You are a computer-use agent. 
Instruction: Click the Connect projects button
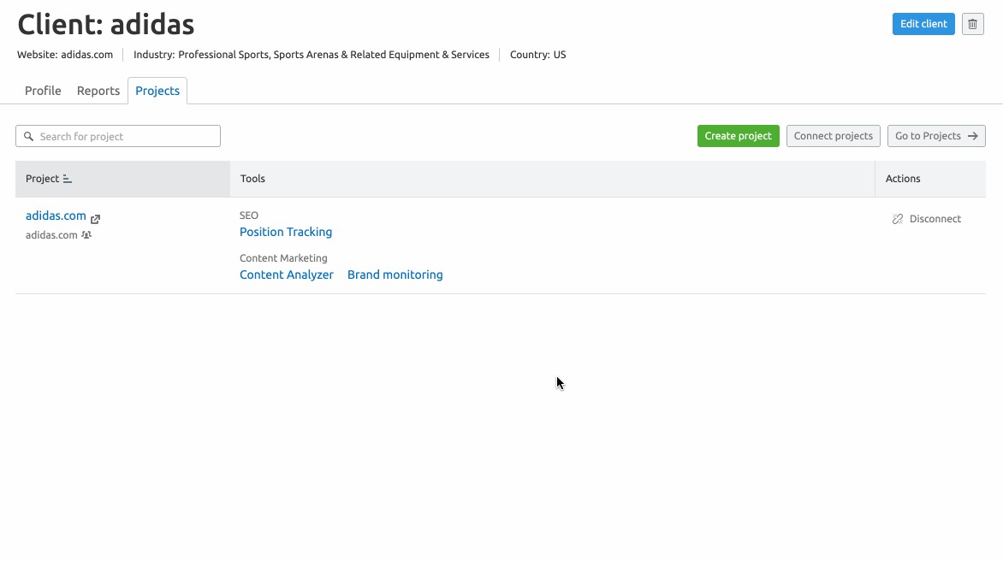click(833, 136)
